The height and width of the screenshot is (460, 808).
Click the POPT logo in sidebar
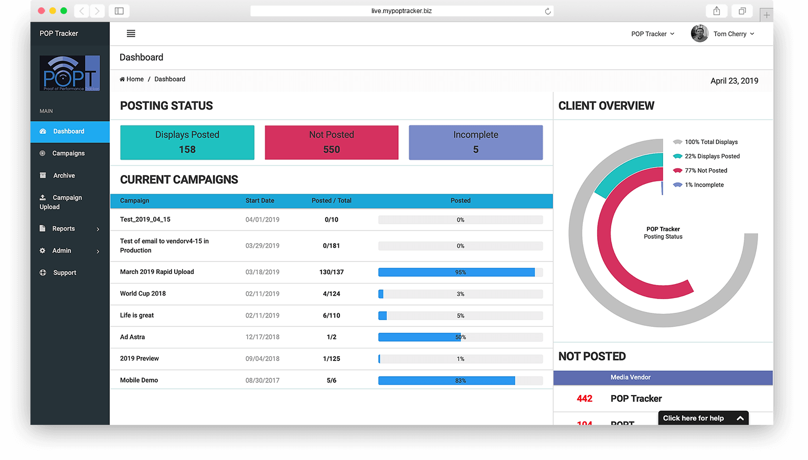point(70,74)
